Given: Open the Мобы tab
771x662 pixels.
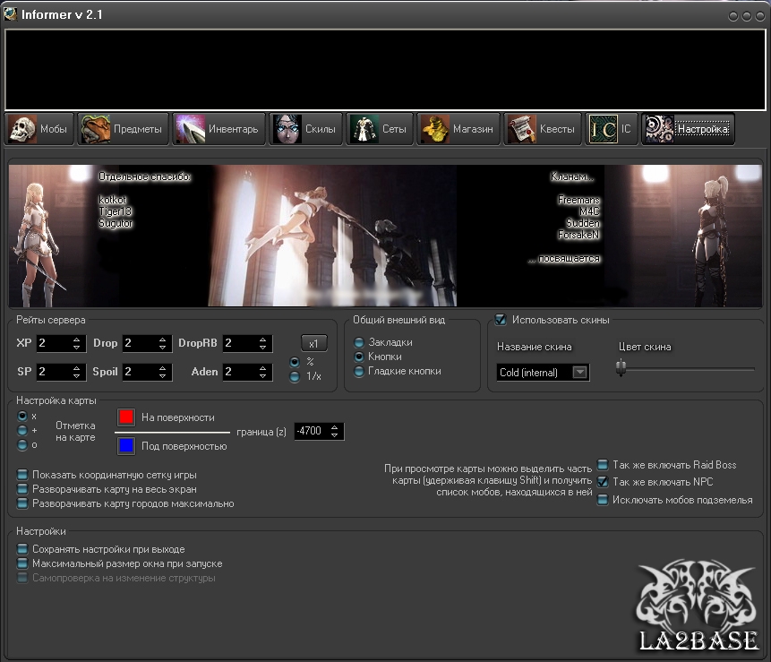Looking at the screenshot, I should pos(39,129).
